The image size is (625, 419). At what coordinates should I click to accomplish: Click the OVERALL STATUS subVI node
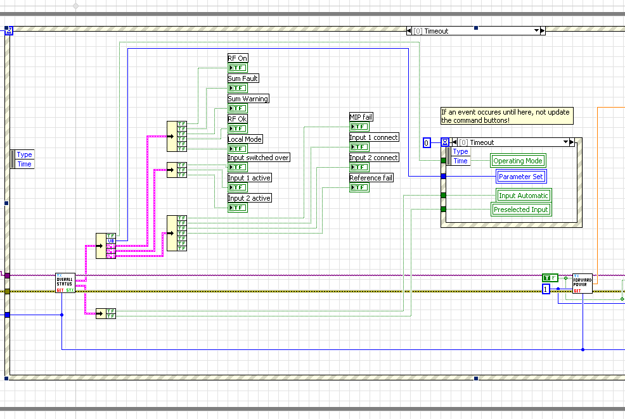point(65,283)
